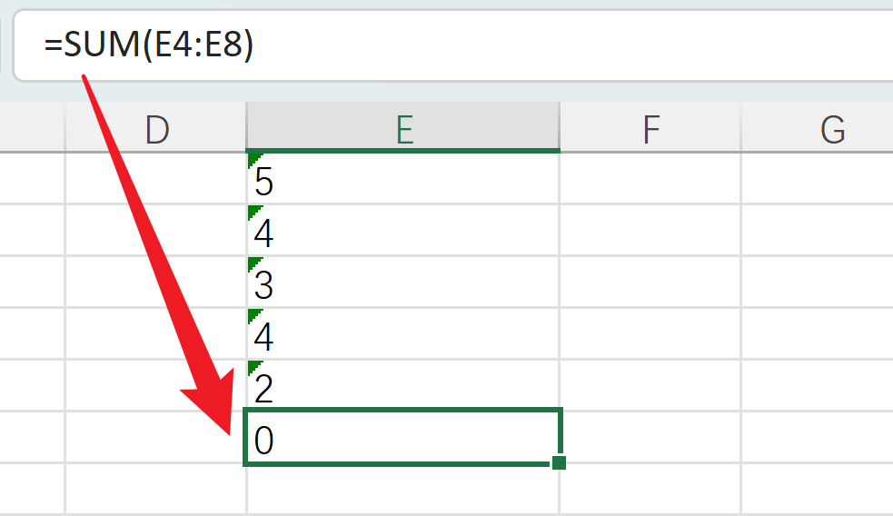
Task: Select the cell with 4 directly below 5
Action: click(x=403, y=233)
